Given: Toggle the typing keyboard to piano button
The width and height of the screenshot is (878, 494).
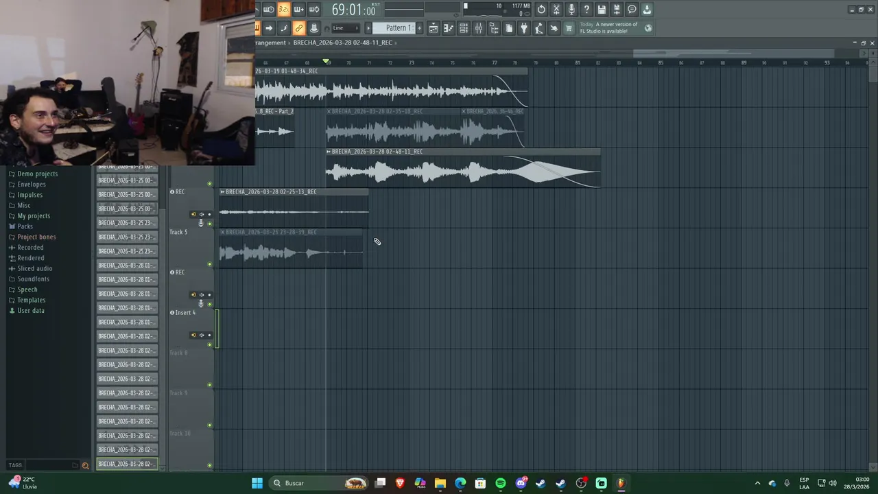Looking at the screenshot, I should point(257,28).
